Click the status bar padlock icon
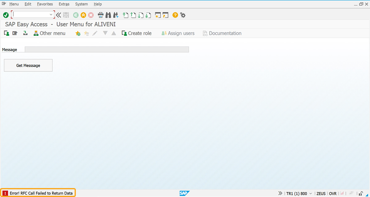Viewport: 370px width, 197px height. (x=361, y=193)
